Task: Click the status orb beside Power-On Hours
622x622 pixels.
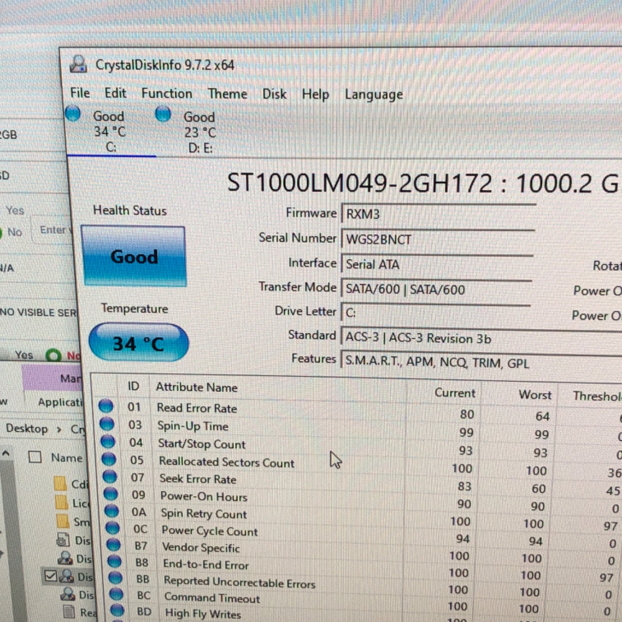Action: pyautogui.click(x=111, y=494)
